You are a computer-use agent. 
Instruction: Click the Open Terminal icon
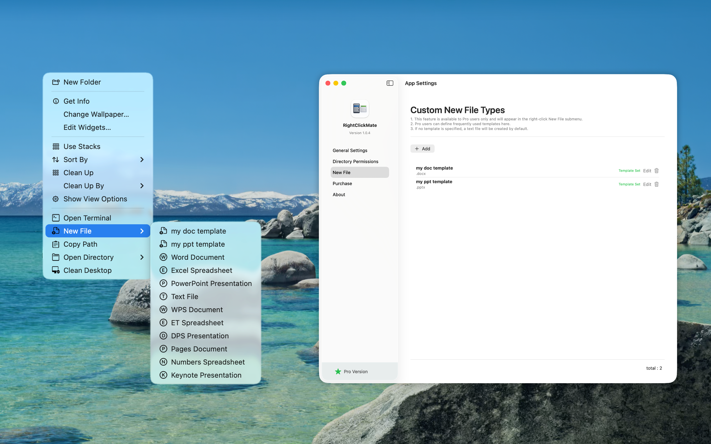coord(56,218)
